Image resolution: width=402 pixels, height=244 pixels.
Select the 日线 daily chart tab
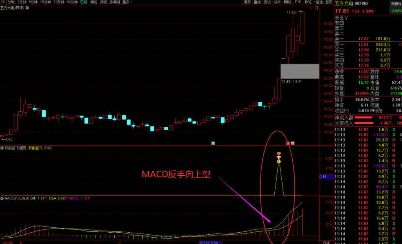(x=84, y=2)
